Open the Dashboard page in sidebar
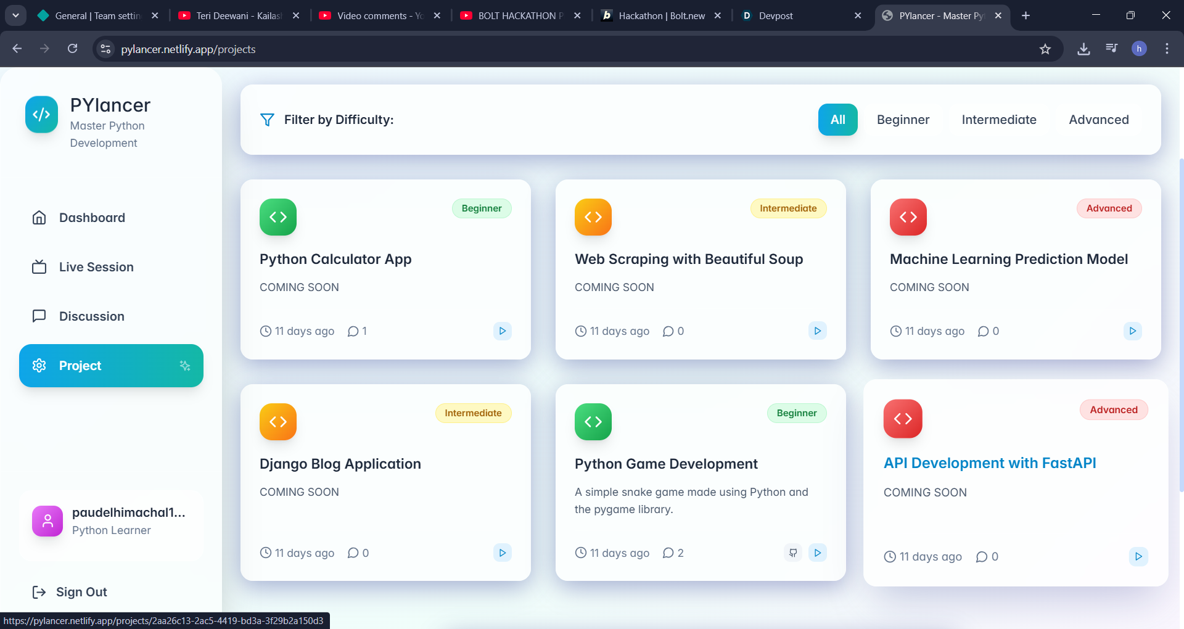 111,218
